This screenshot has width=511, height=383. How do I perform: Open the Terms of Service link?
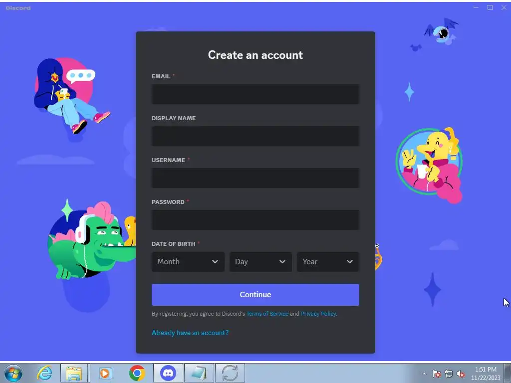click(267, 314)
